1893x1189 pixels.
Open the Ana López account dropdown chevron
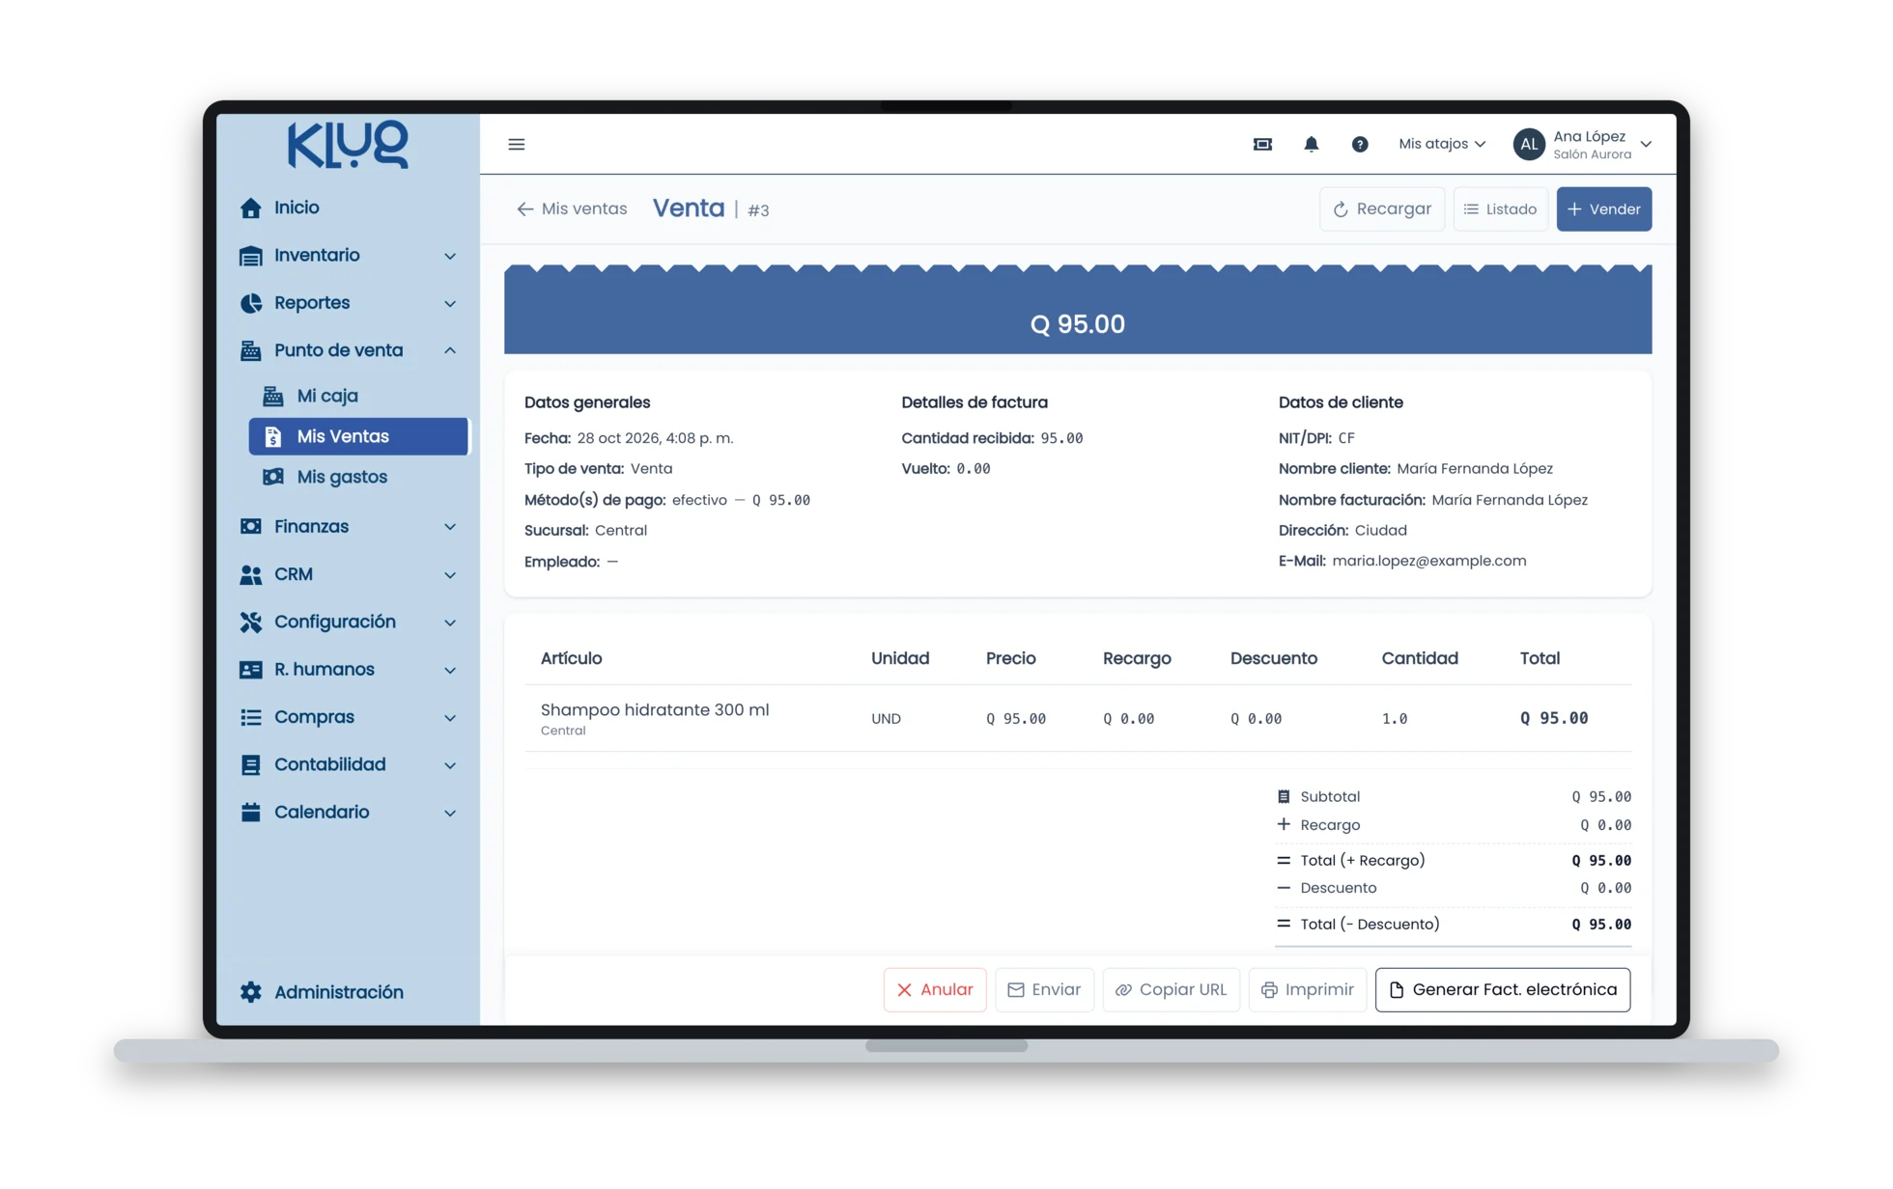(1646, 144)
